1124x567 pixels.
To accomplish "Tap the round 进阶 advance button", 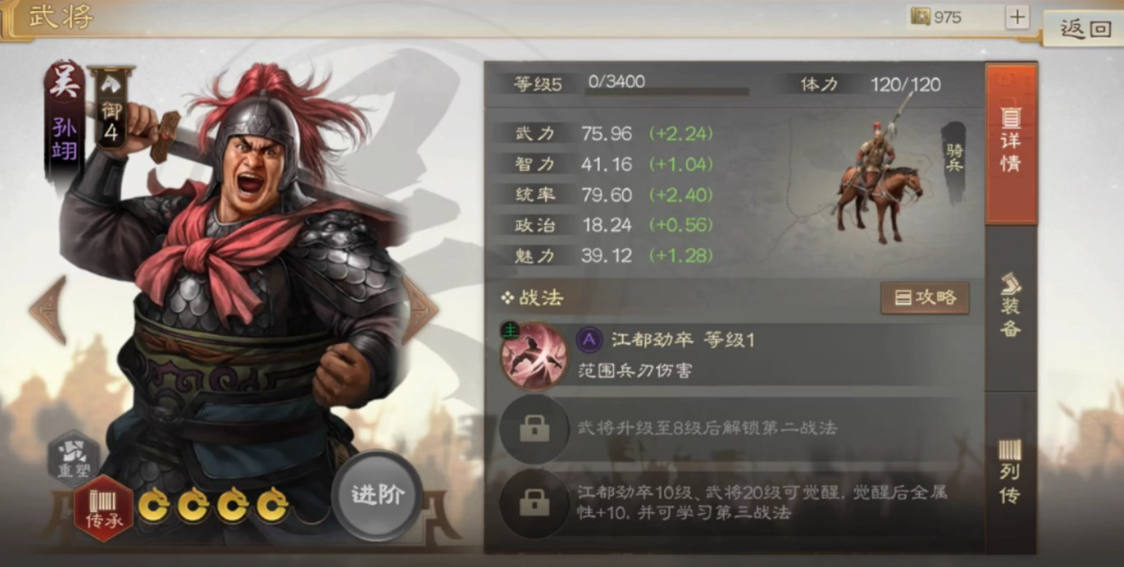I will (377, 495).
